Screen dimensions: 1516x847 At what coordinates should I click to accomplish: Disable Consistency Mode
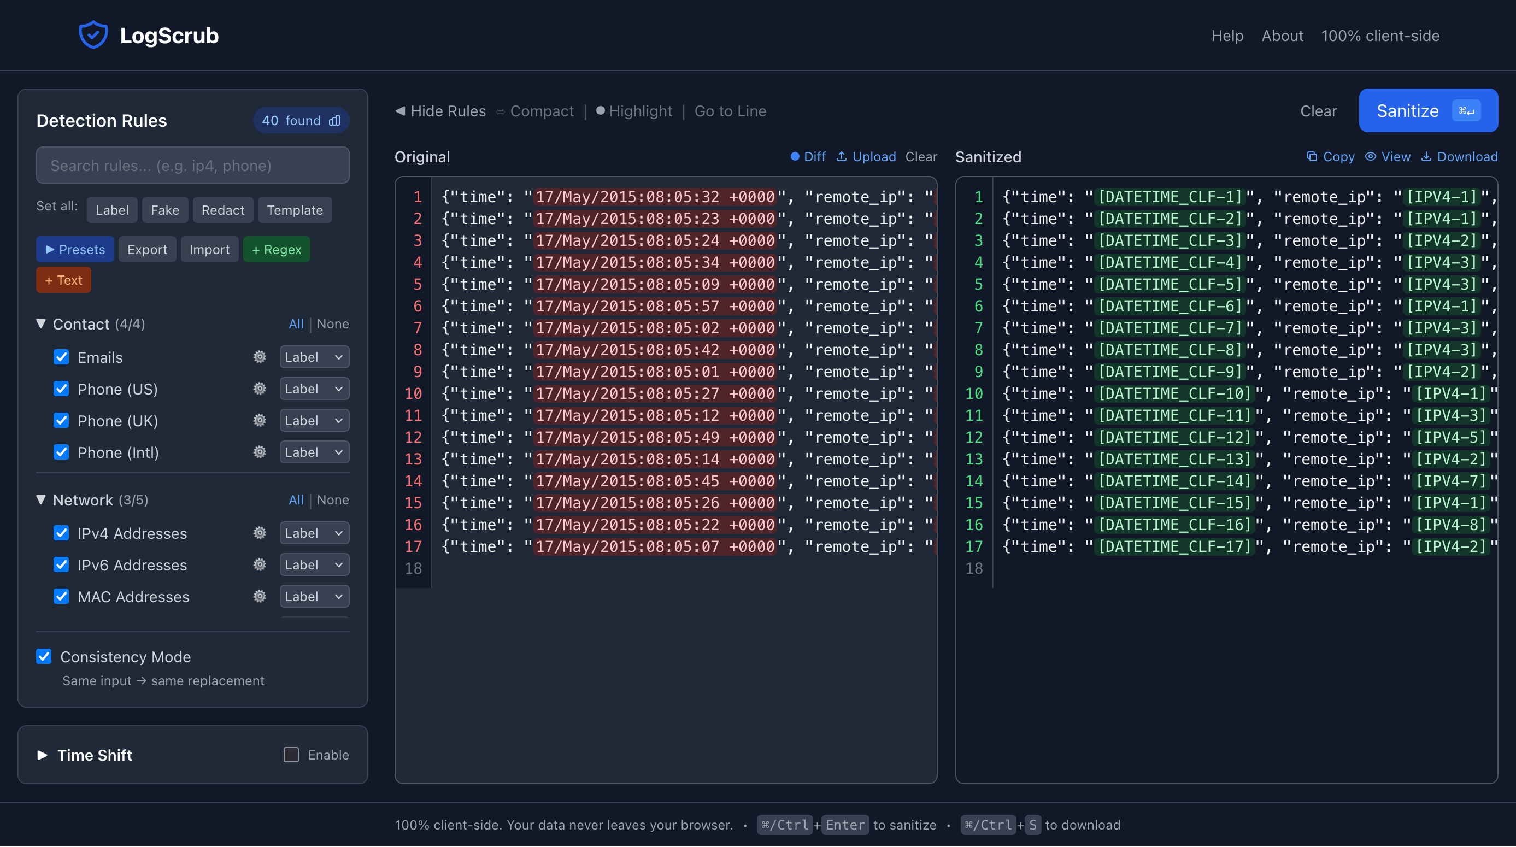44,656
